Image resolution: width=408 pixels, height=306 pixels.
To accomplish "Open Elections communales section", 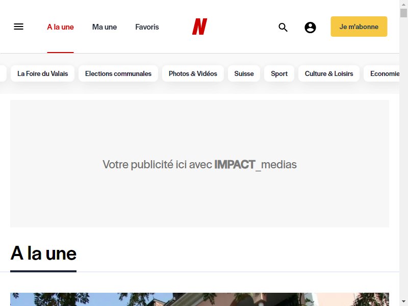I will (x=118, y=73).
